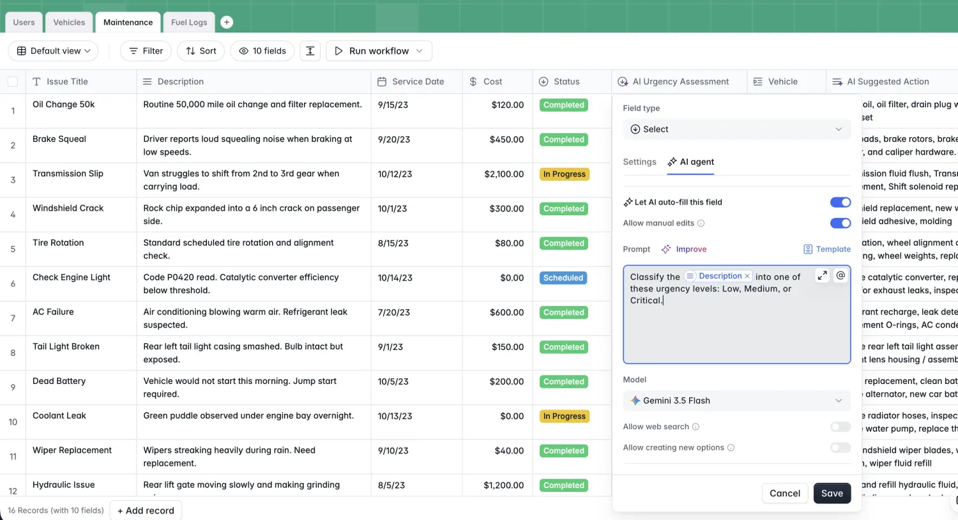Click Completed badge for Tail Light Broken
958x520 pixels.
click(564, 347)
